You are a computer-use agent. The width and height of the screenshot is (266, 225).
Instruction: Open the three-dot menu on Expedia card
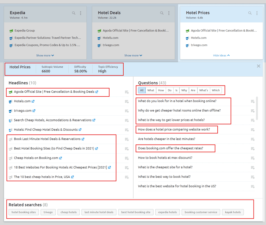[x=81, y=13]
